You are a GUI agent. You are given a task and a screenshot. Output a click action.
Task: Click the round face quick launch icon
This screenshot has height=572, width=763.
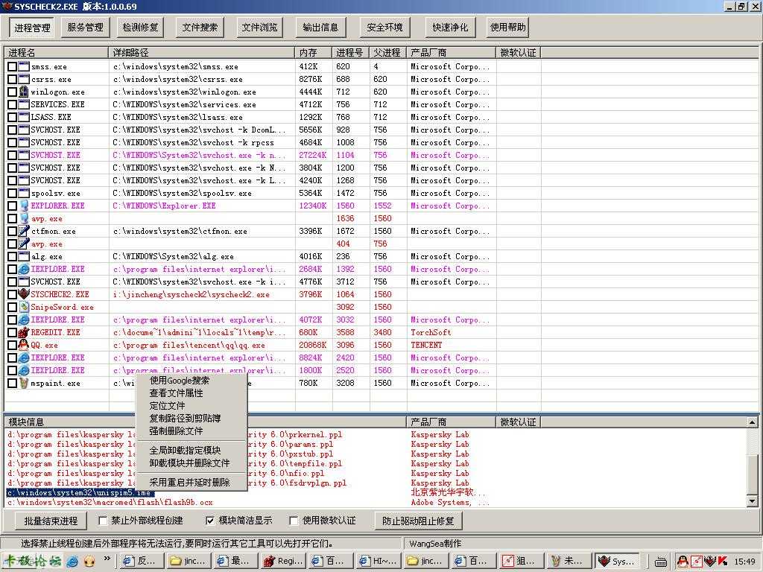[89, 561]
